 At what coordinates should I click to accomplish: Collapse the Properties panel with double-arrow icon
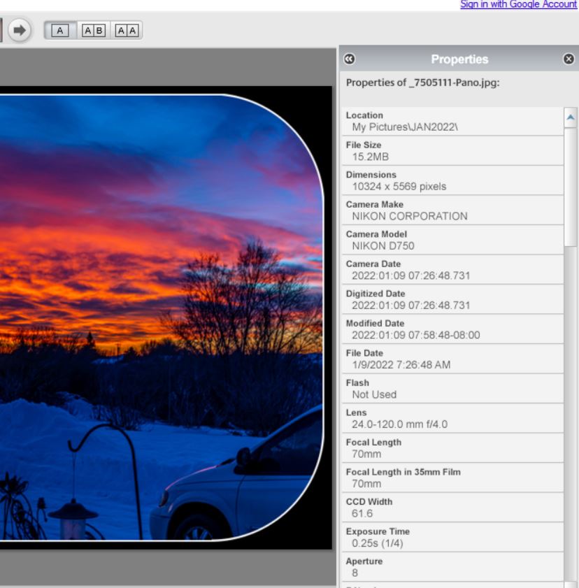pos(349,59)
